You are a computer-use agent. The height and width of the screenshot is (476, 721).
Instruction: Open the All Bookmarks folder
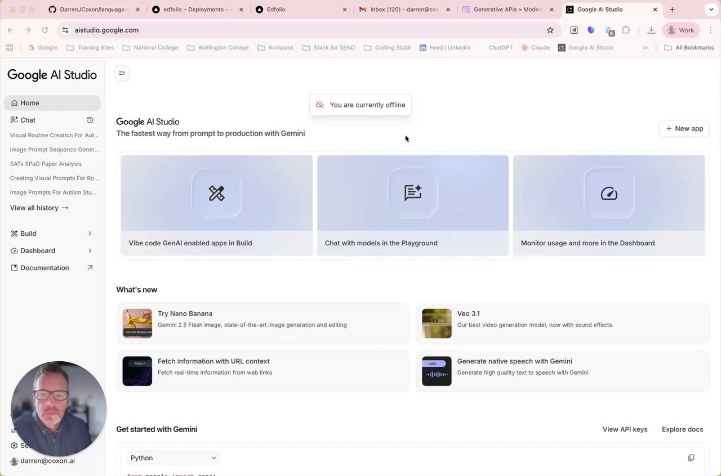689,48
